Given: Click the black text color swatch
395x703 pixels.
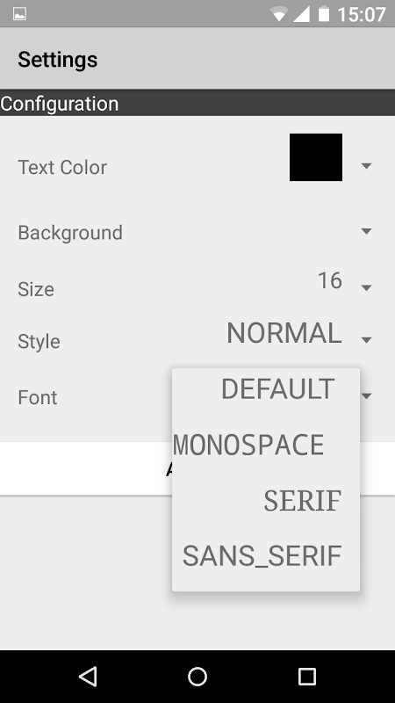Looking at the screenshot, I should 316,157.
